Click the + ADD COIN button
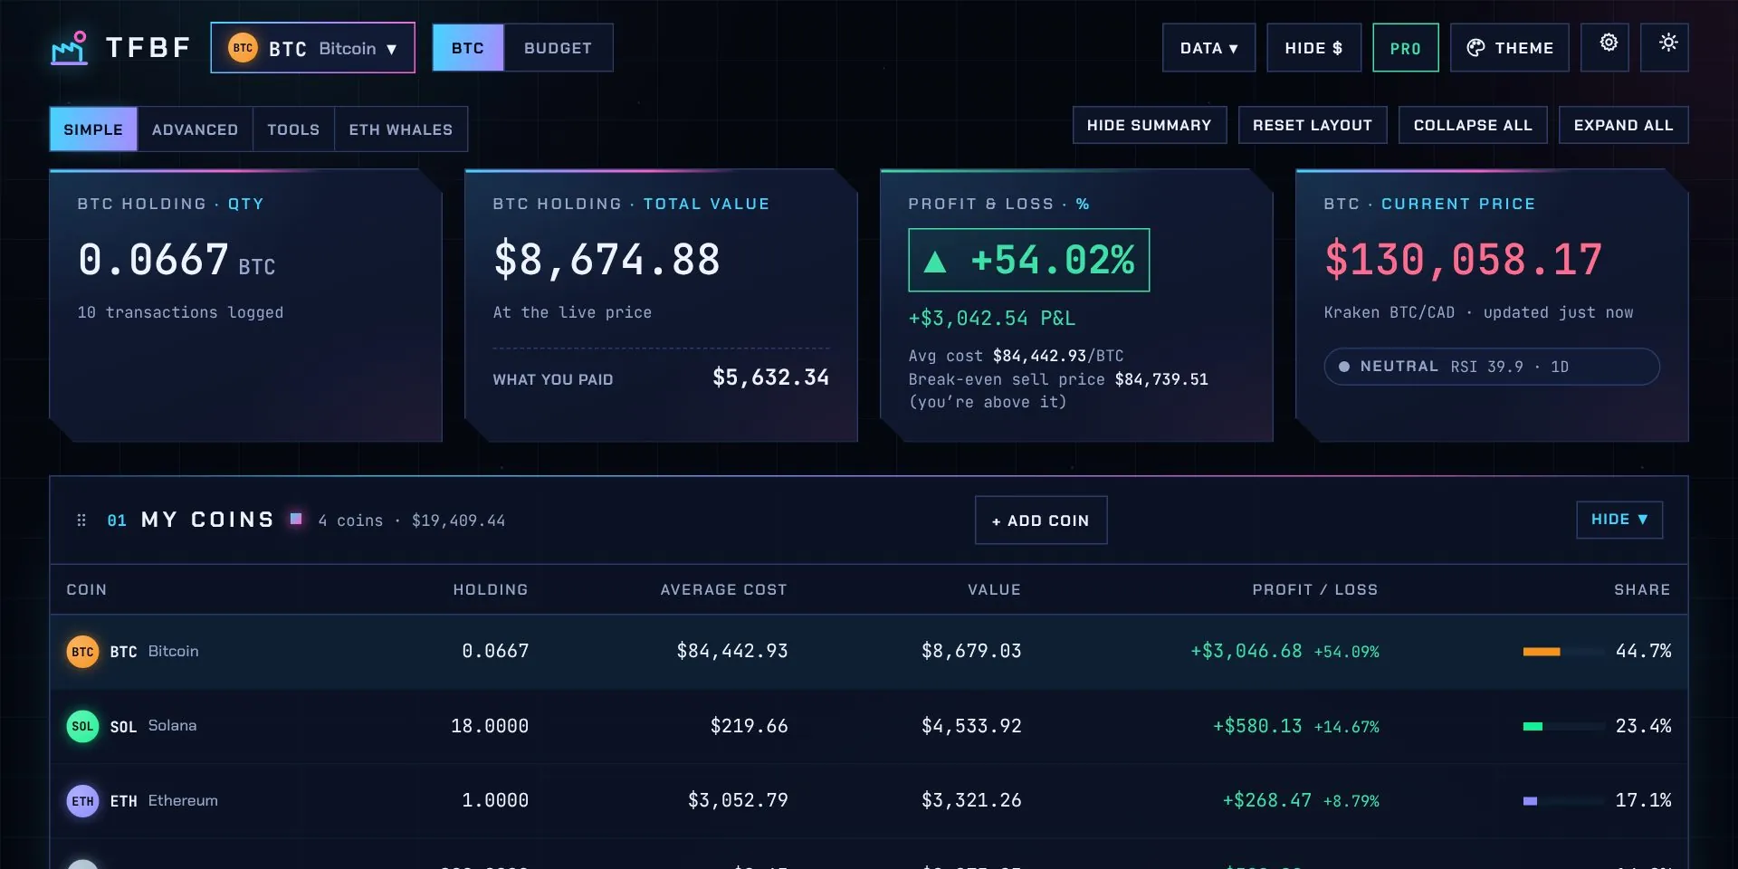Image resolution: width=1738 pixels, height=869 pixels. click(1040, 520)
